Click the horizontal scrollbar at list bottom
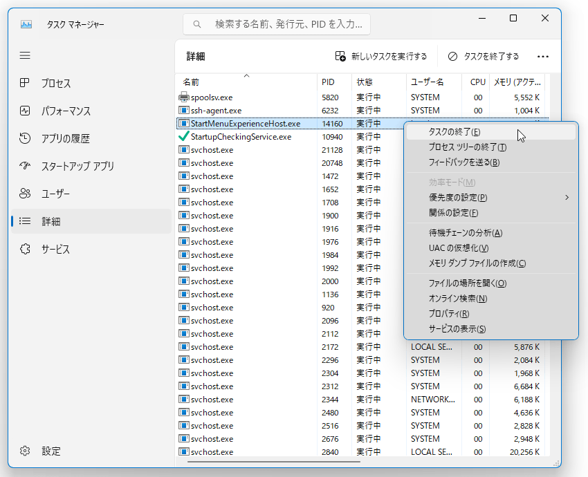The width and height of the screenshot is (588, 477). point(274,462)
